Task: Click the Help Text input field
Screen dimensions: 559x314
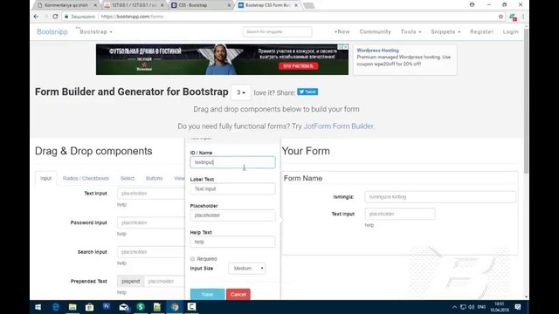Action: tap(232, 242)
